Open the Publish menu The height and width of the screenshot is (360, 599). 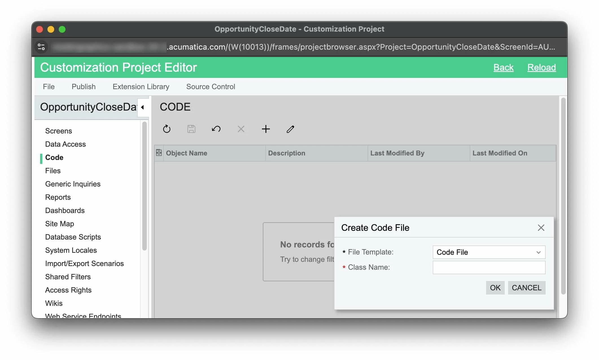[x=84, y=86]
